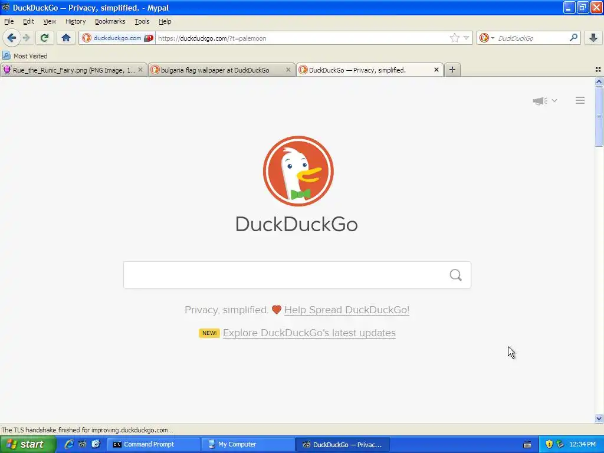This screenshot has width=604, height=453.
Task: Launch Mypal raccoon icon in quick launch
Action: pyautogui.click(x=83, y=444)
